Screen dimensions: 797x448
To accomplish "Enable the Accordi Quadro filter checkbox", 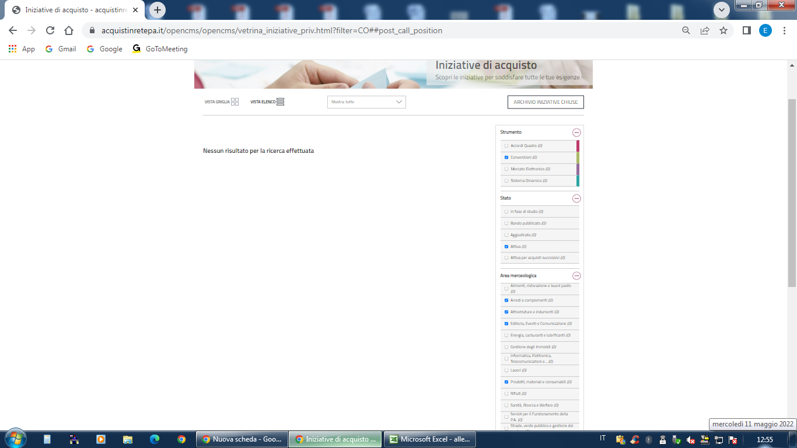I will (x=506, y=146).
